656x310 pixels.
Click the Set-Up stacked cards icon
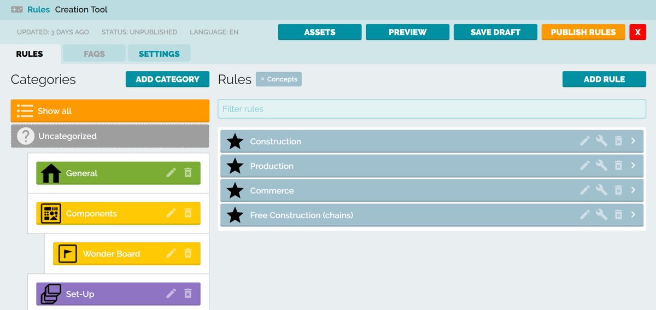pyautogui.click(x=51, y=294)
